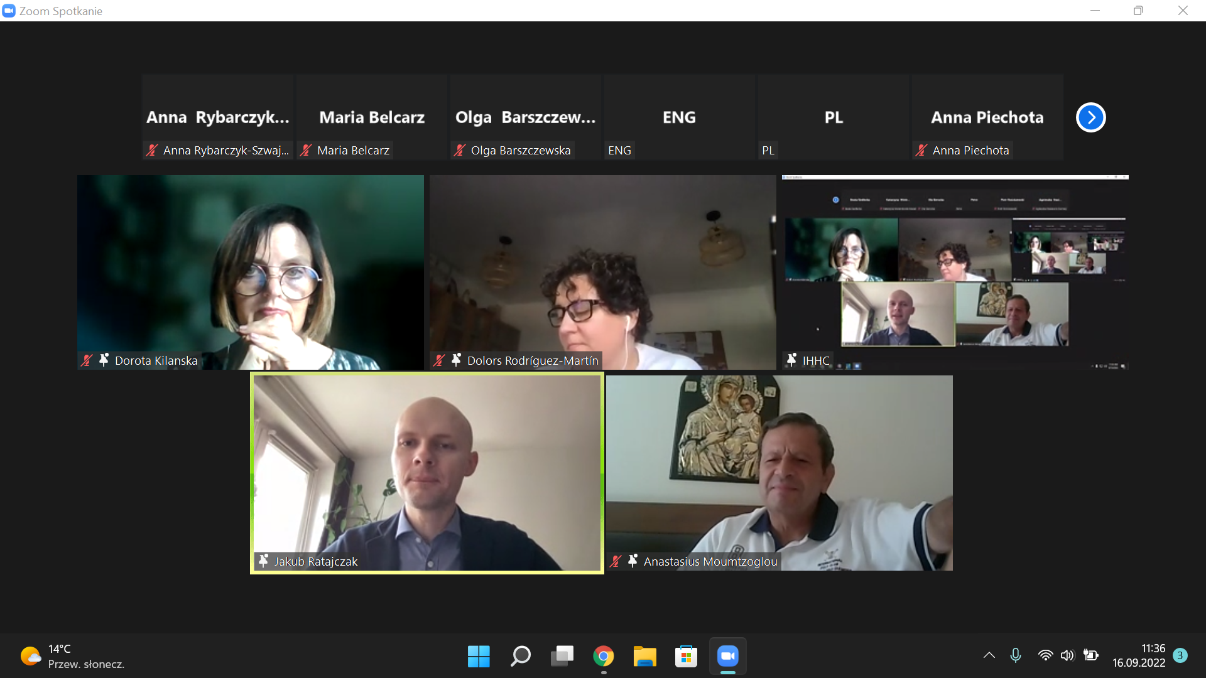Click muted mic icon next to Anna Piechota
Screen dimensions: 1206x678
click(x=921, y=150)
